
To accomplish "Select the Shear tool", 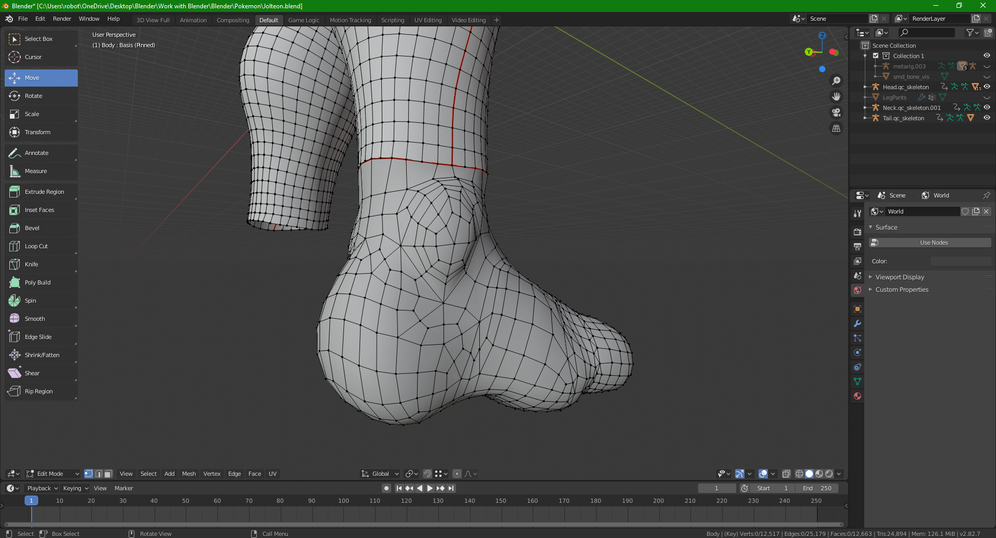I will tap(41, 373).
